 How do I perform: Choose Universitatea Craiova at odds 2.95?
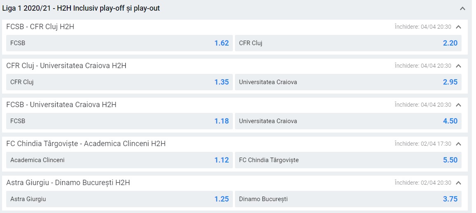(x=348, y=82)
